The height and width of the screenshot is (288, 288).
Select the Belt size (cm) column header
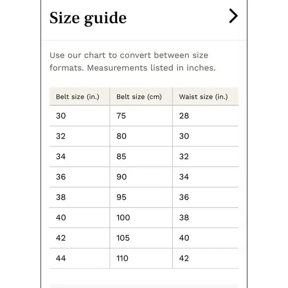pyautogui.click(x=141, y=96)
